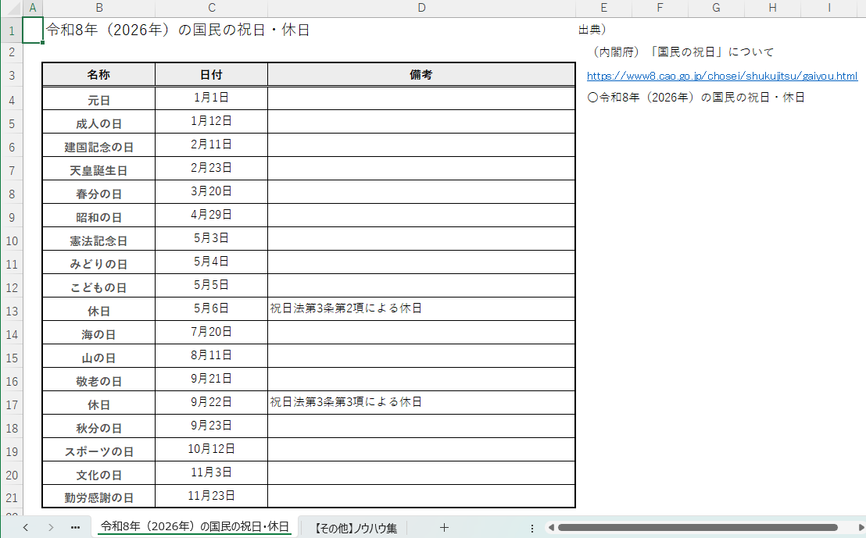866x538 pixels.
Task: Select the 11月23日 date cell
Action: coord(211,496)
